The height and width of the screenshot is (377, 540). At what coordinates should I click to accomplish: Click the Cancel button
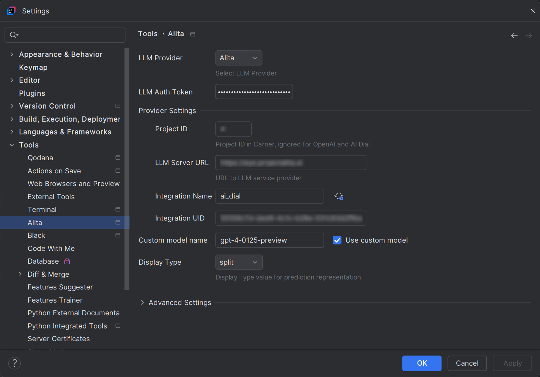(x=467, y=363)
